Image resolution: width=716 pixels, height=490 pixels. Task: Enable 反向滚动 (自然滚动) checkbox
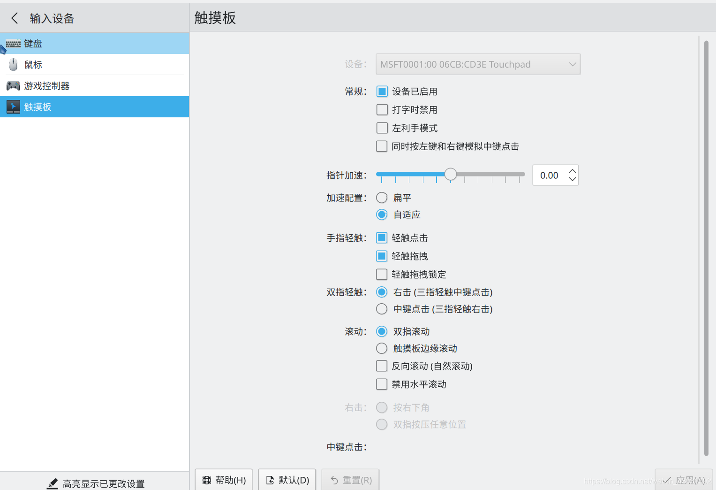[382, 366]
